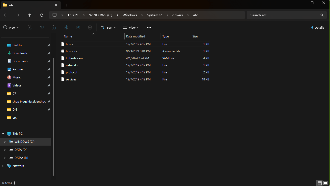Select the hosts.ics file
This screenshot has height=186, width=330.
[135, 51]
